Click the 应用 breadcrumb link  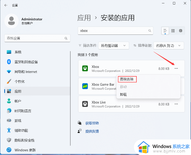coord(84,18)
